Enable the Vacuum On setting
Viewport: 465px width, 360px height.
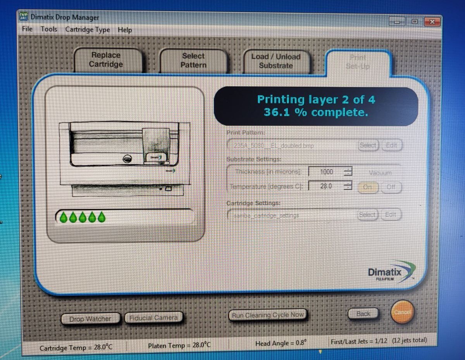click(x=367, y=187)
